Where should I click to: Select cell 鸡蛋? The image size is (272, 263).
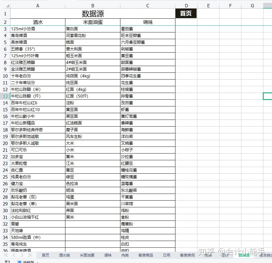click(93, 197)
